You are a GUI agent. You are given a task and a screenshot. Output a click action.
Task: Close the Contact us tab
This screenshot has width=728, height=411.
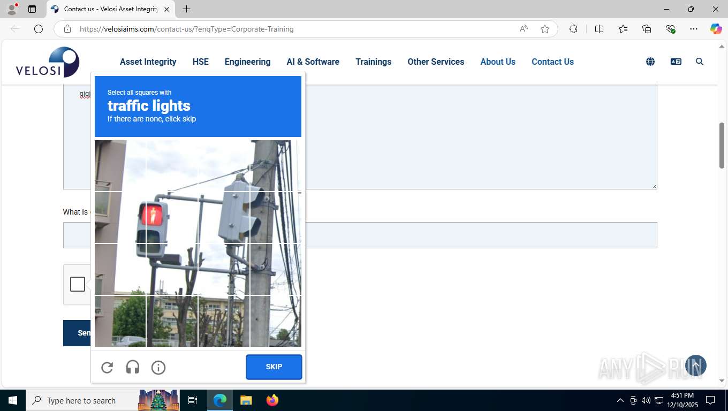click(x=166, y=9)
